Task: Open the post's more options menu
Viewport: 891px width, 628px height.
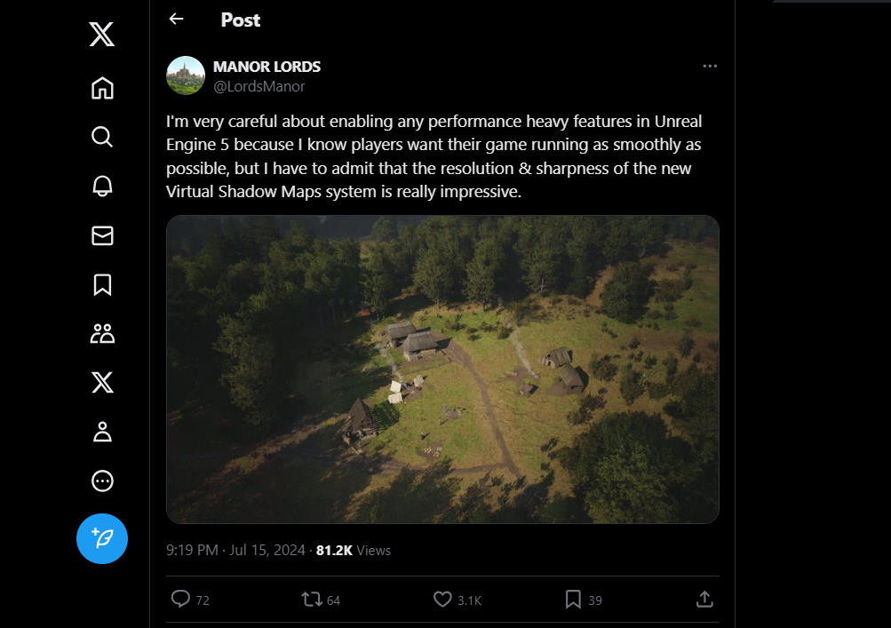Action: 709,66
